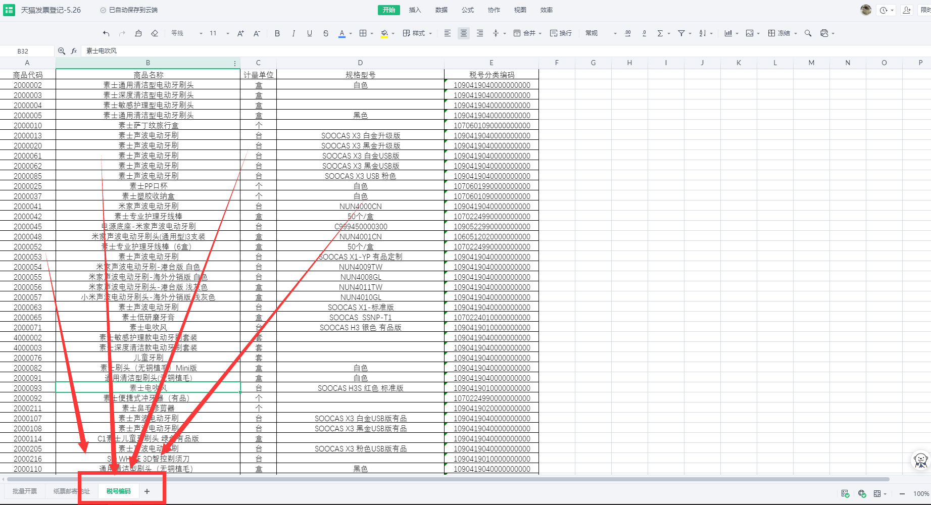This screenshot has height=505, width=931.
Task: Click the 100% zoom level
Action: [921, 494]
